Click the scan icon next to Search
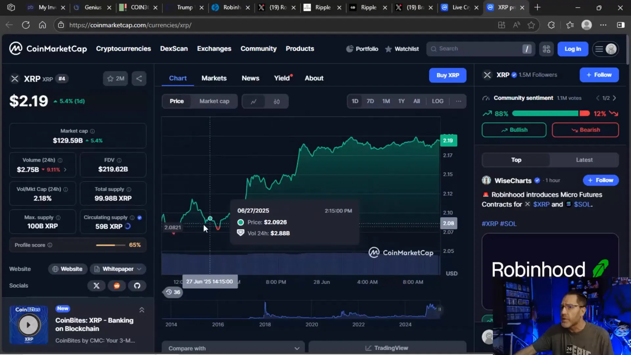631x355 pixels. coord(547,49)
